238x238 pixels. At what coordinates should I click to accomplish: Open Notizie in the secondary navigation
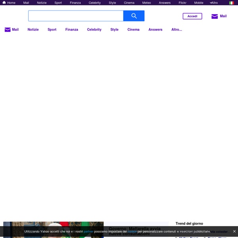click(33, 30)
